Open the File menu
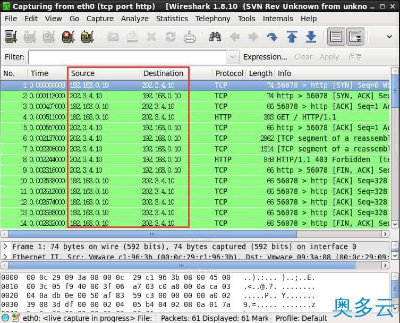400x323 pixels. point(11,19)
